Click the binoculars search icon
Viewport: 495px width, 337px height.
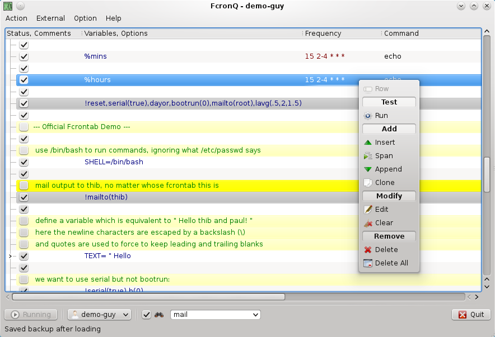159,315
